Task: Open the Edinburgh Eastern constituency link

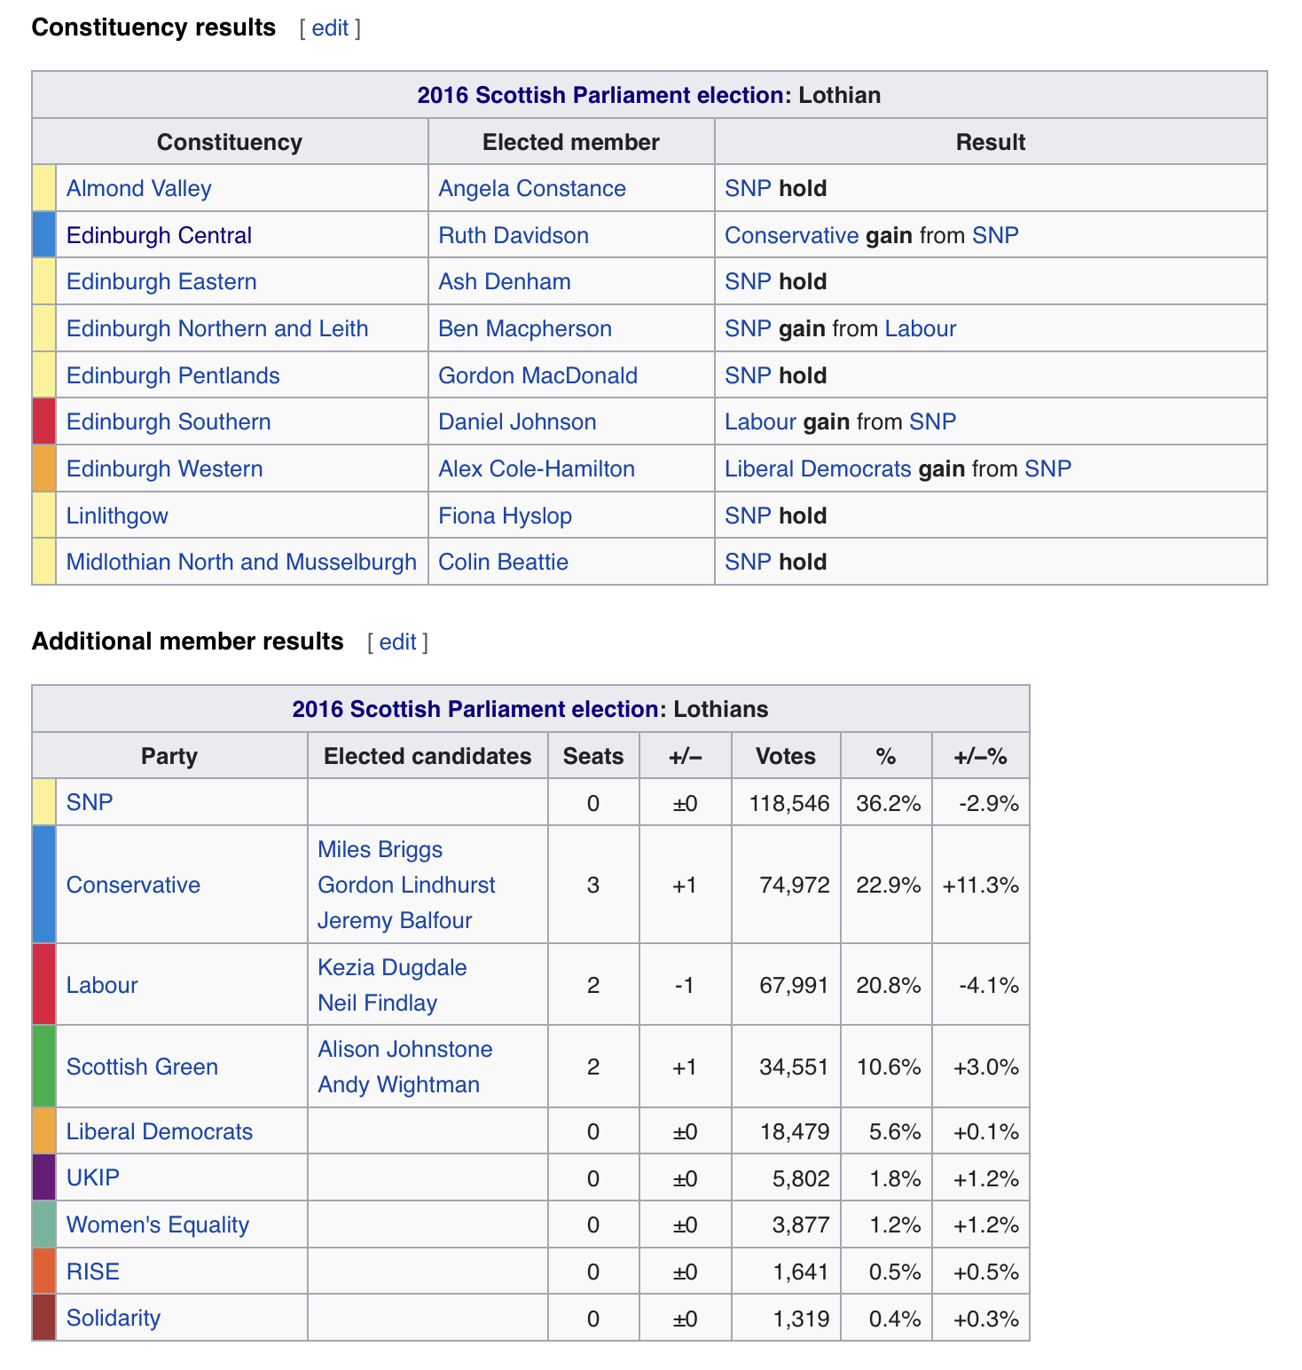Action: click(161, 281)
